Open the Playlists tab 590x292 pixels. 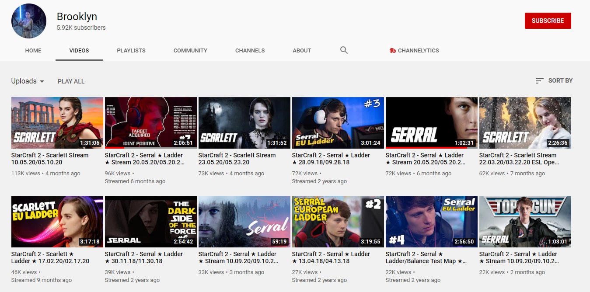[131, 50]
